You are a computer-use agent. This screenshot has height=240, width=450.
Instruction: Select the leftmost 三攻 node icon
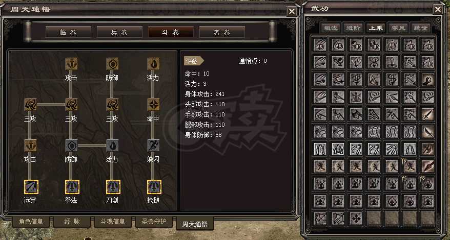(x=31, y=105)
